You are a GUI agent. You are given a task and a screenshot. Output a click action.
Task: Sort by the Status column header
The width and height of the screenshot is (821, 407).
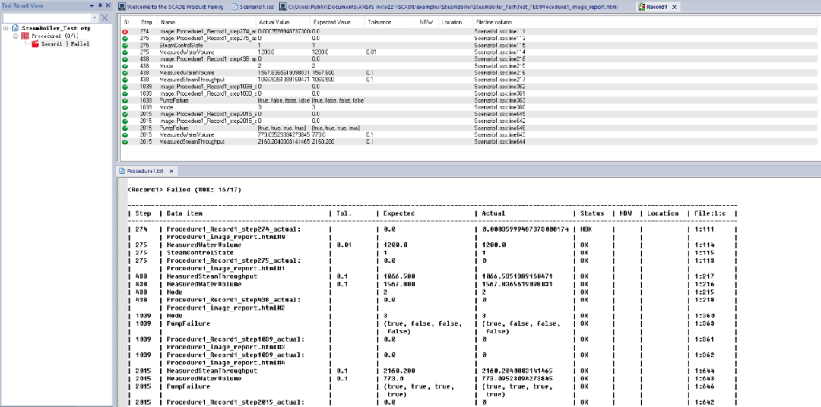[x=129, y=23]
